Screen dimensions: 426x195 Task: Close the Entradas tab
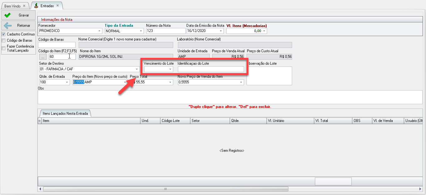[57, 6]
